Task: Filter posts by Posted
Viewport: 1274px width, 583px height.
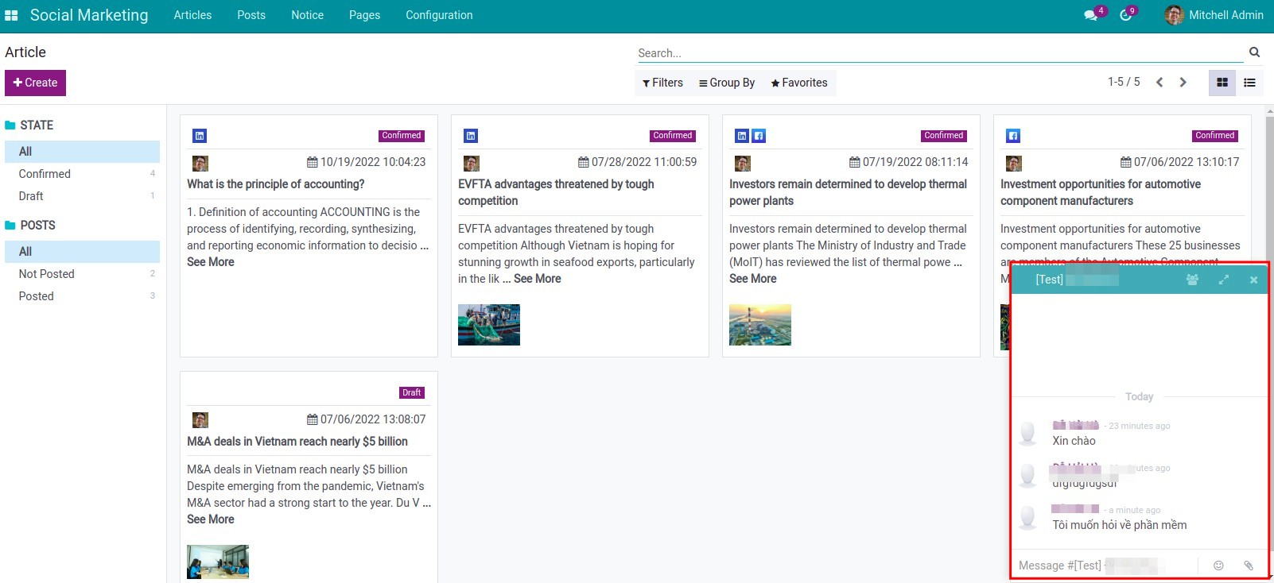Action: (83, 296)
